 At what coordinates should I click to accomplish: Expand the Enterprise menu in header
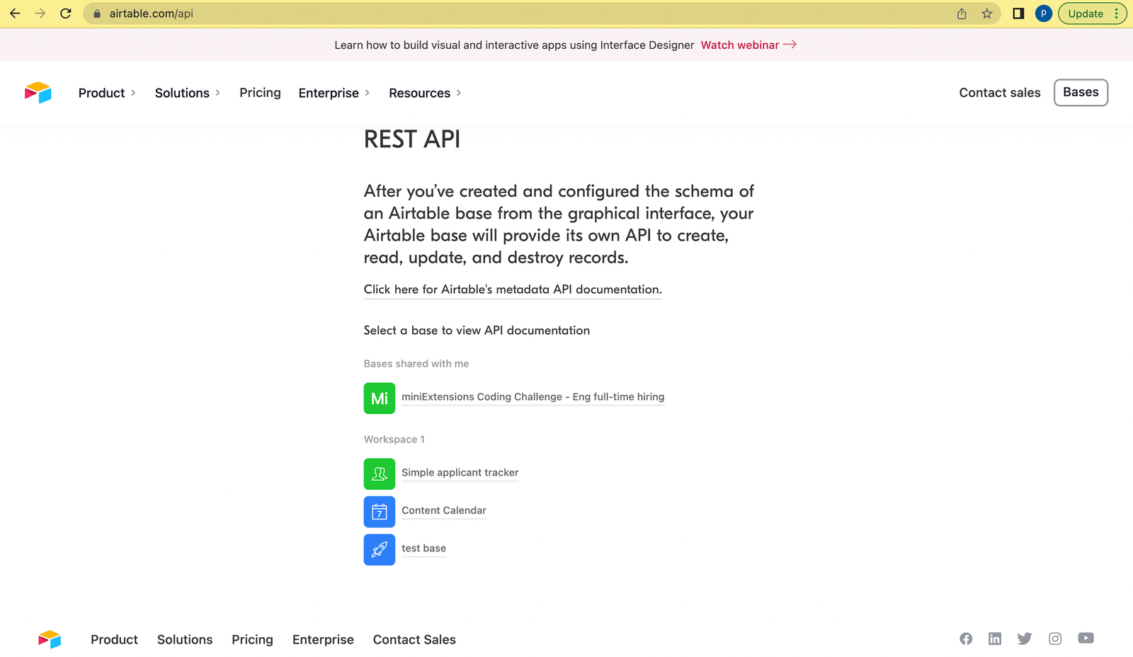click(x=334, y=93)
